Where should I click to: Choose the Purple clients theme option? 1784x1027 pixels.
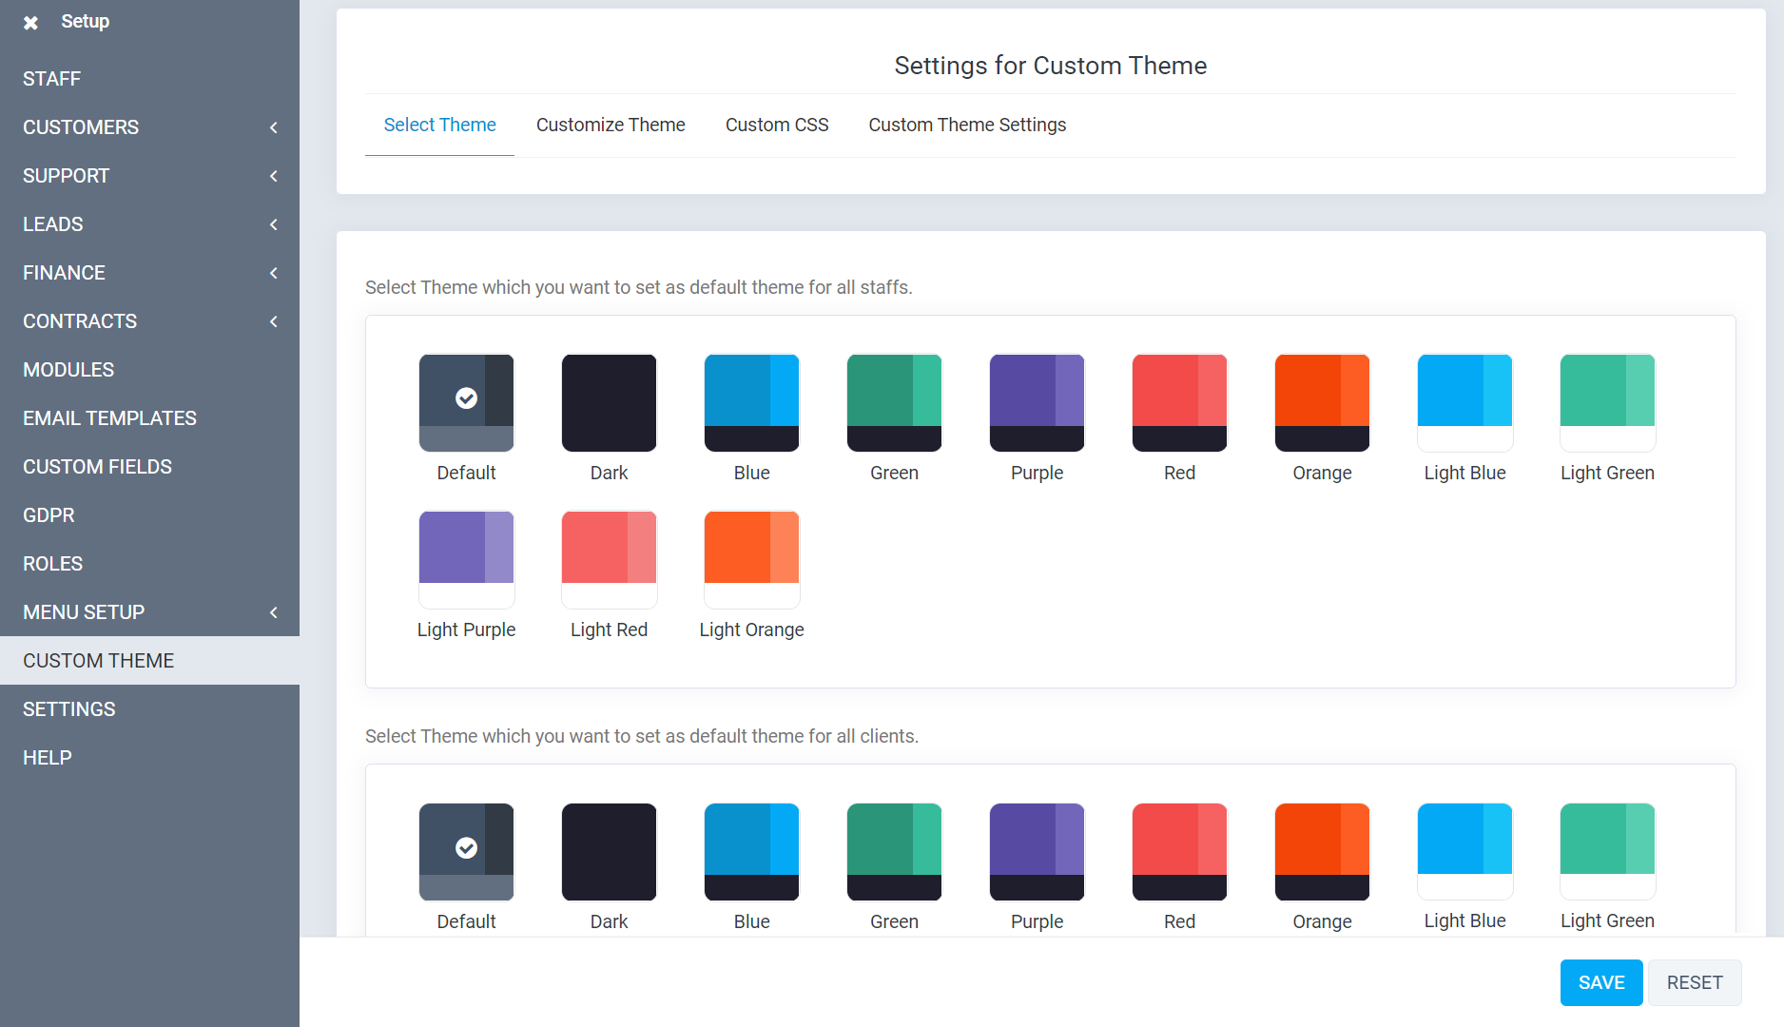click(x=1037, y=851)
